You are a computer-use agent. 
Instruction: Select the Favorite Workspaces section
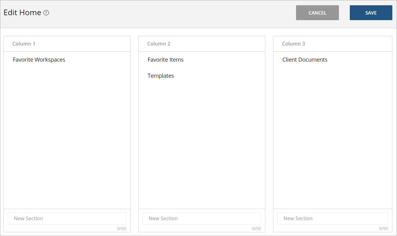tap(39, 59)
